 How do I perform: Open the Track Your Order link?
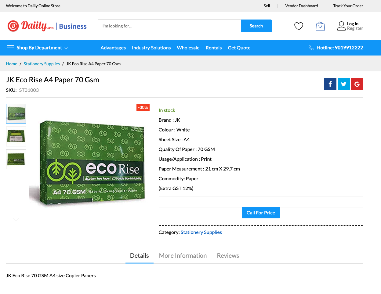(x=348, y=6)
